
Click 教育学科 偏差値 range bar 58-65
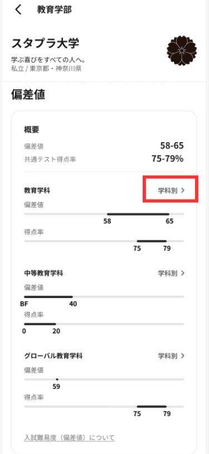tap(138, 214)
